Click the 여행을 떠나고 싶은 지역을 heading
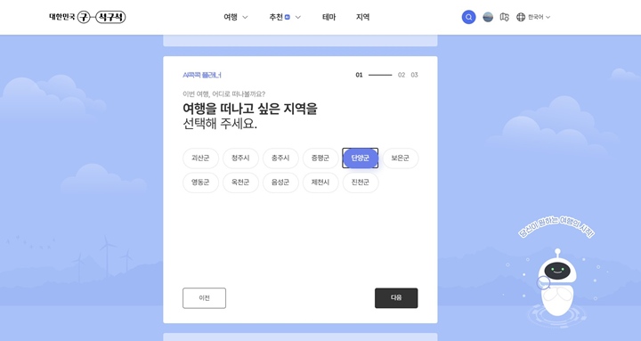Viewport: 641px width, 341px height. tap(250, 109)
